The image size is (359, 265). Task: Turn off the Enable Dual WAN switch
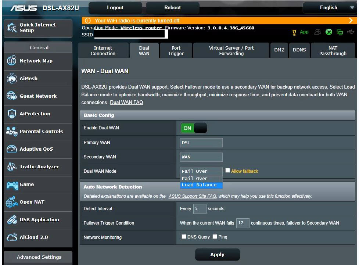click(x=194, y=128)
